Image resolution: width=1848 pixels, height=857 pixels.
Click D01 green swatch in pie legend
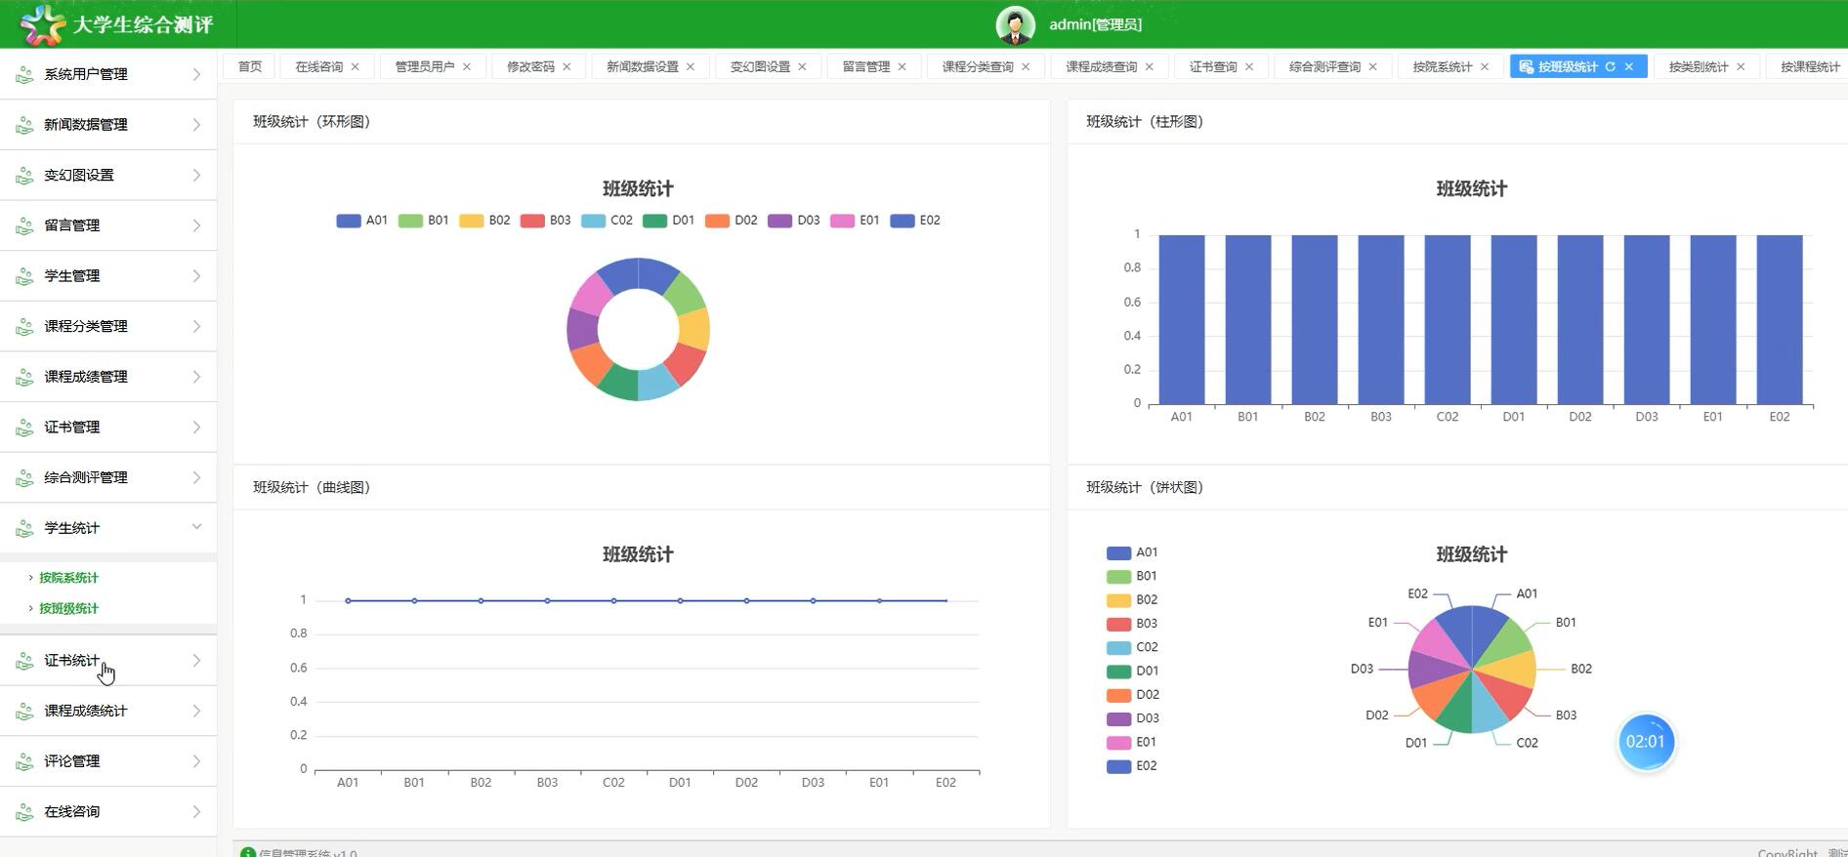(x=1118, y=672)
